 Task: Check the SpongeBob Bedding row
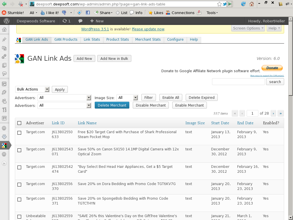click(19, 200)
